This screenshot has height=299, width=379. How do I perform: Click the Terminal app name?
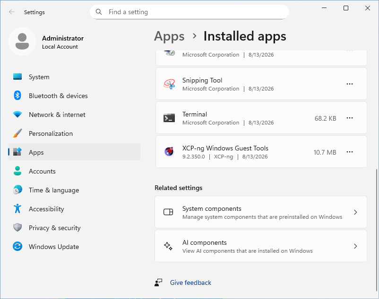(x=195, y=114)
